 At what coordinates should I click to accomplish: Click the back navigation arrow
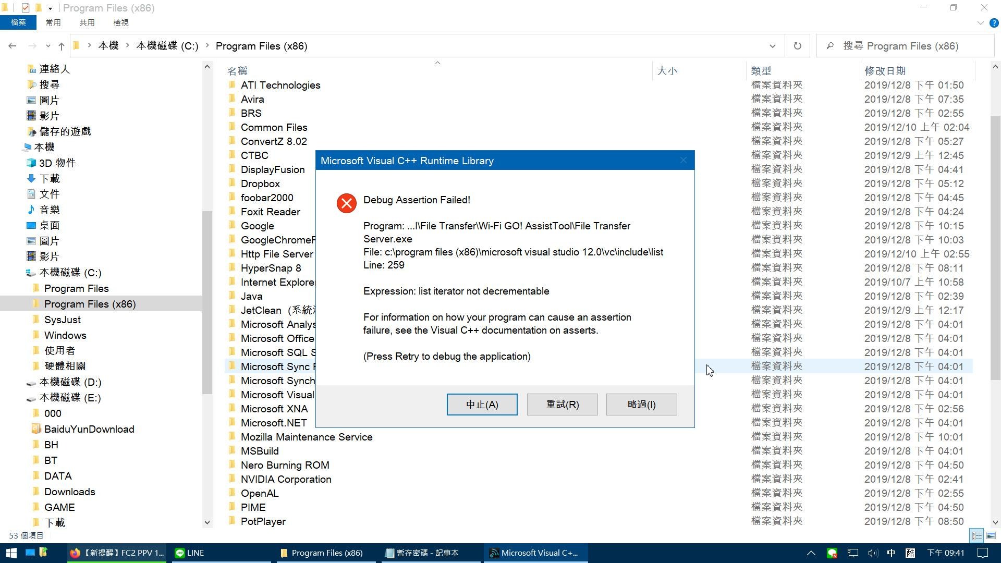tap(13, 46)
